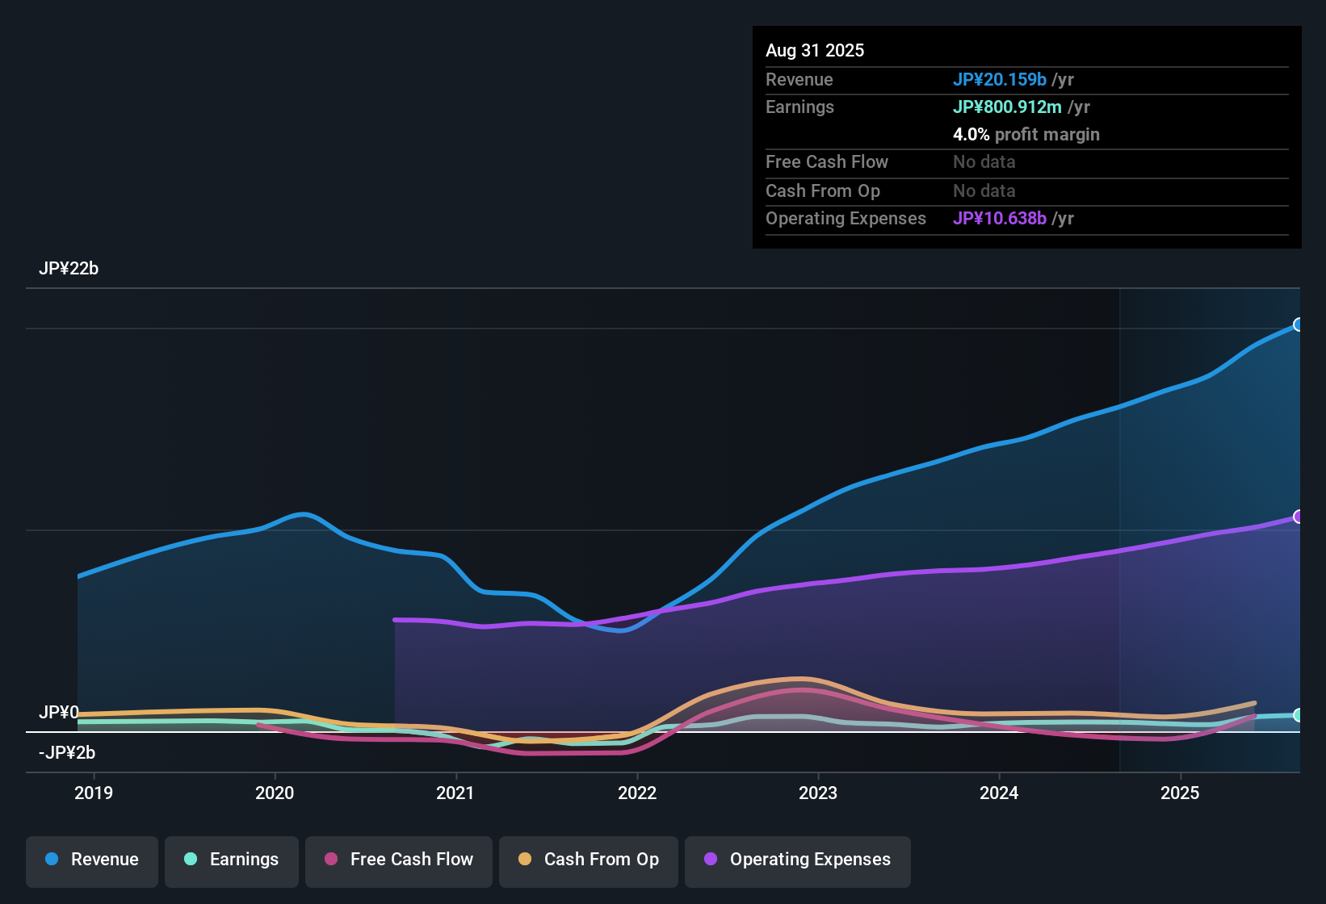Toggle the Free Cash Flow series visibility

click(398, 860)
